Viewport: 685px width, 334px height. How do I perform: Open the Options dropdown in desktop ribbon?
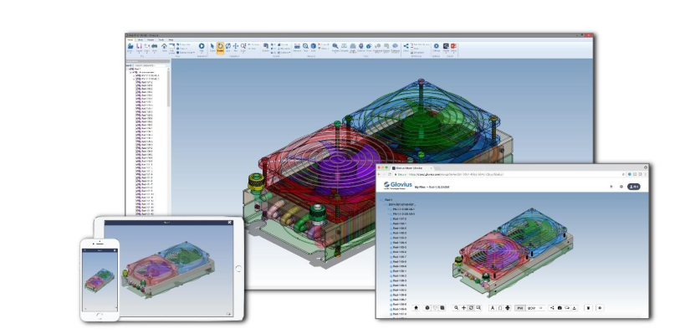[285, 53]
